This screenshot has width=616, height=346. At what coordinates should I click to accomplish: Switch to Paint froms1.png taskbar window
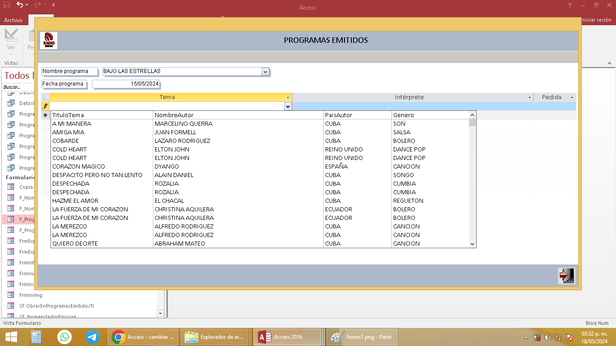click(362, 337)
